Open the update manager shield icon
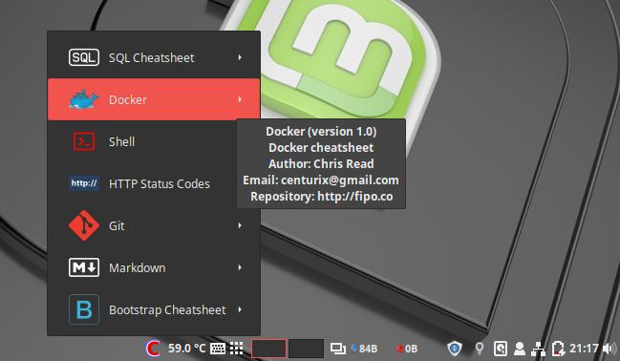 [x=455, y=349]
